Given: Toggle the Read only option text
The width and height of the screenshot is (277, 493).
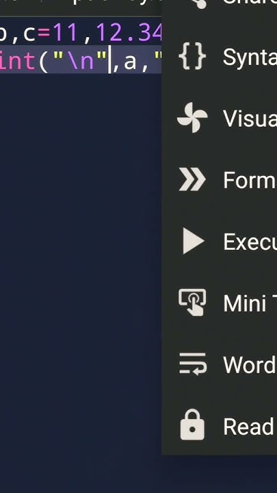Looking at the screenshot, I should [x=250, y=426].
